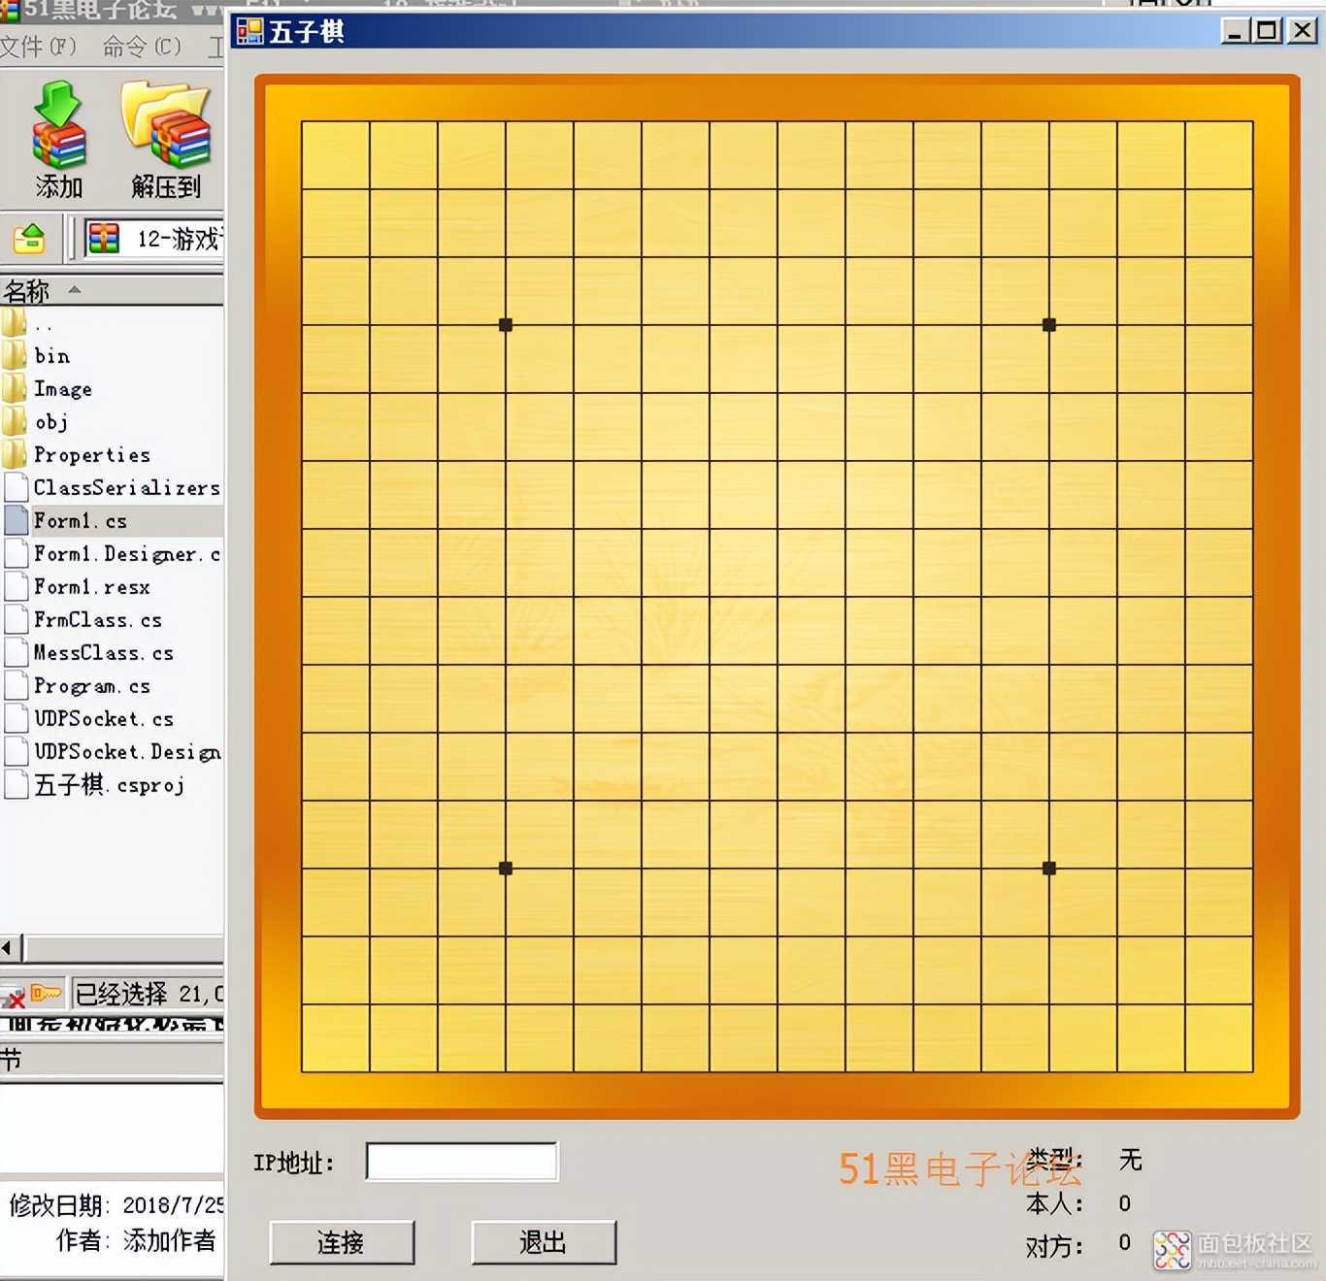Image resolution: width=1326 pixels, height=1281 pixels.
Task: Click the Extract To icon in WinRAR
Action: (x=165, y=125)
